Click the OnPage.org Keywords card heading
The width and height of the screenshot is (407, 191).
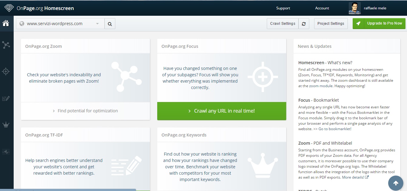pyautogui.click(x=184, y=135)
